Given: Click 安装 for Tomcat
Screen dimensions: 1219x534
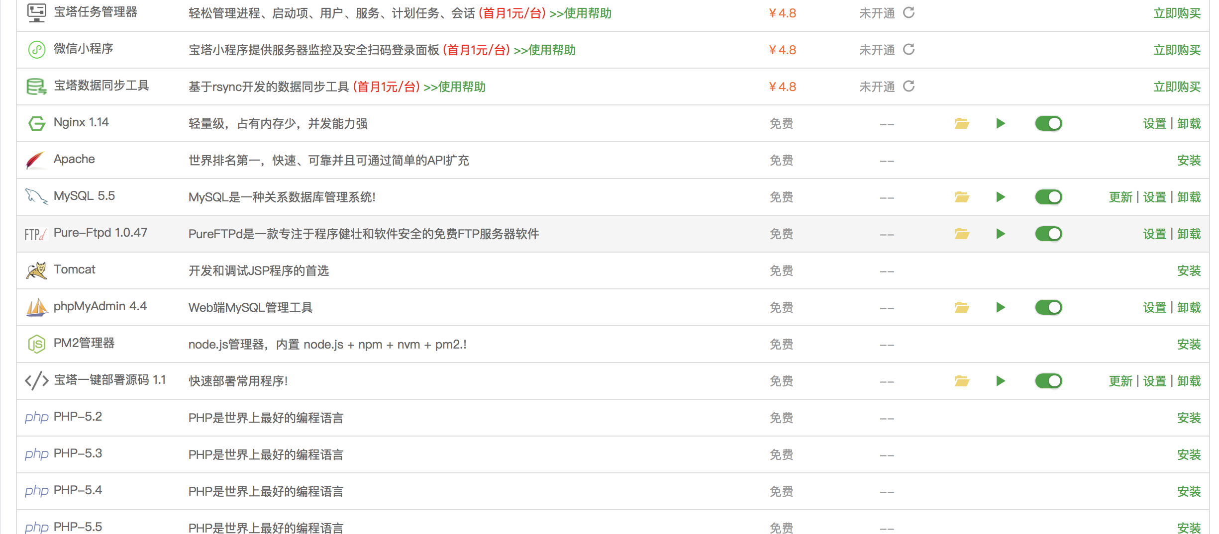Looking at the screenshot, I should [1189, 271].
